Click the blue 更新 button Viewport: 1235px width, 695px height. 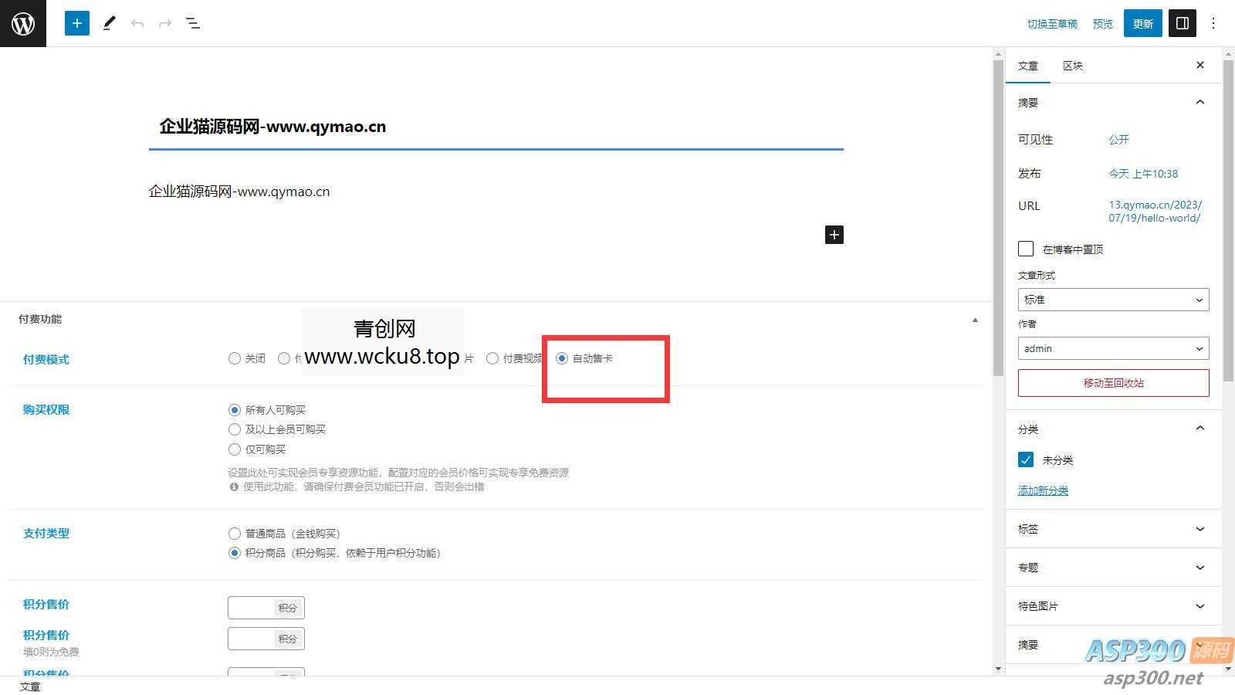tap(1142, 23)
